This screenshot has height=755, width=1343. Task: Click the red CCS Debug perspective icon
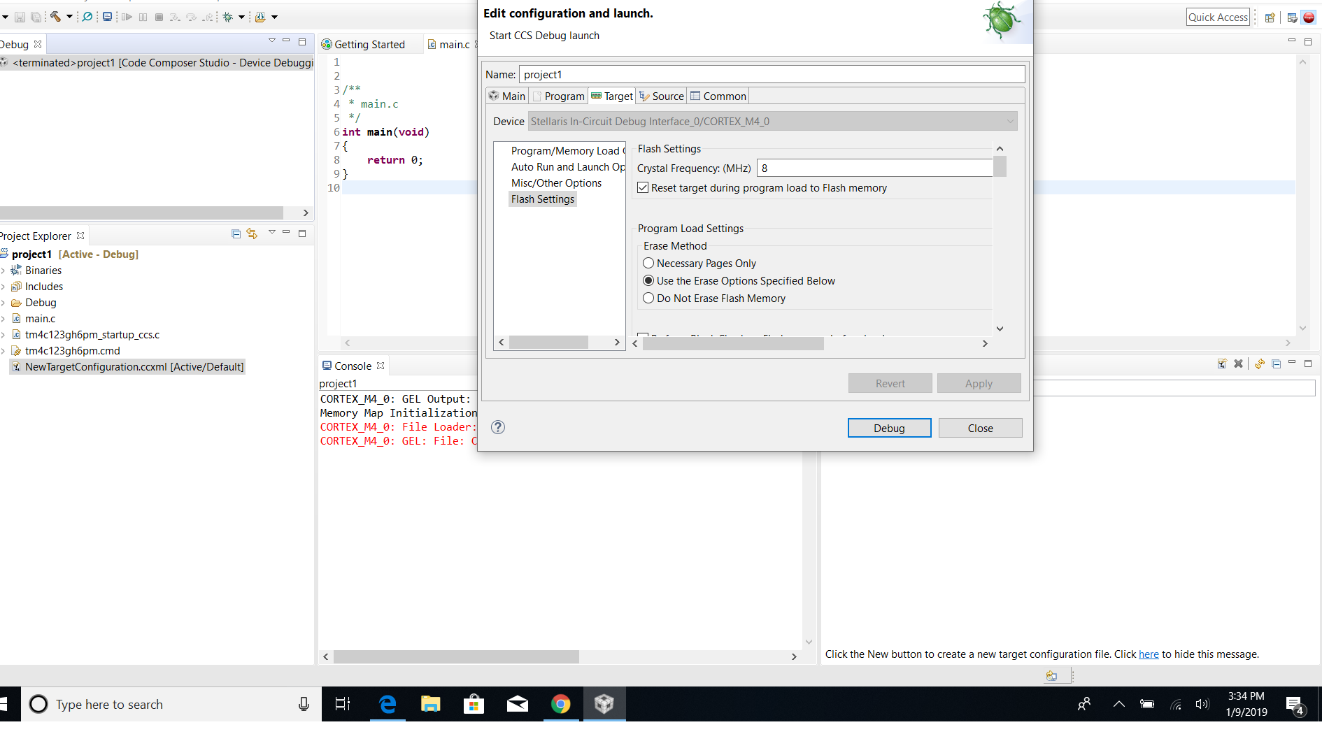[x=1308, y=17]
